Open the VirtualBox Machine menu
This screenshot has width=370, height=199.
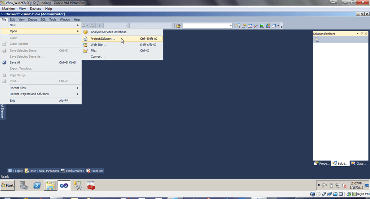tap(8, 9)
